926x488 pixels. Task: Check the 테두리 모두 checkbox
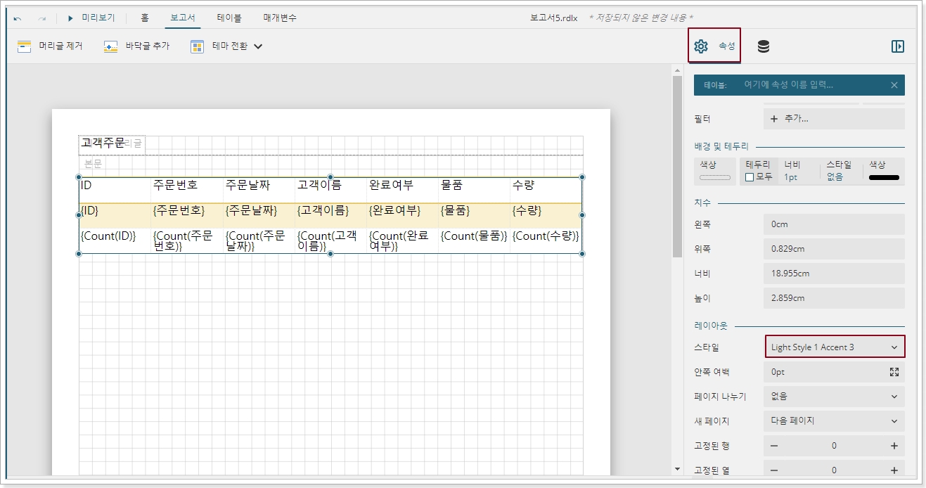750,177
